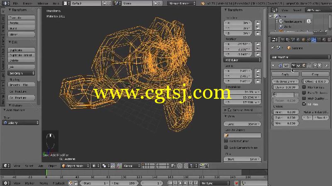
Task: Remove the Solidify modifier with X
Action: [x=327, y=66]
